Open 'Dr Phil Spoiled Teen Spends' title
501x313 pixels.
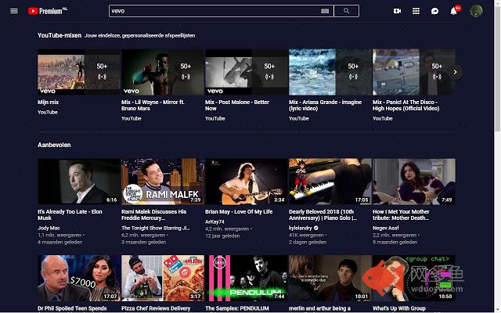coord(72,308)
